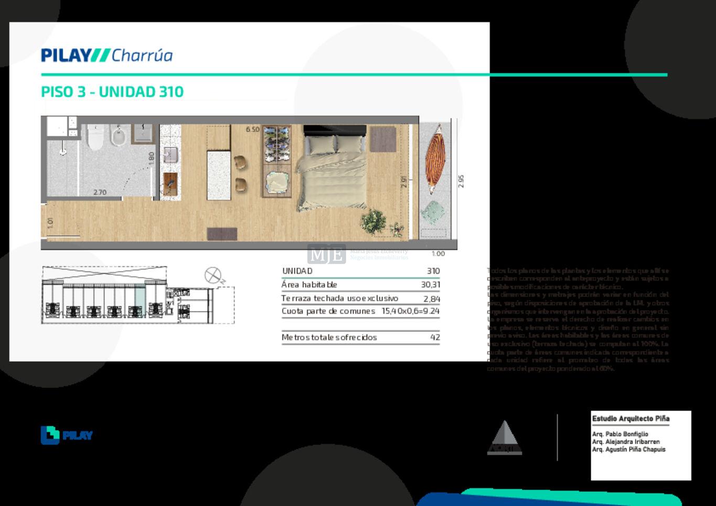Click the wardrobe shelf beside the bed
This screenshot has width=716, height=506.
(x=277, y=161)
